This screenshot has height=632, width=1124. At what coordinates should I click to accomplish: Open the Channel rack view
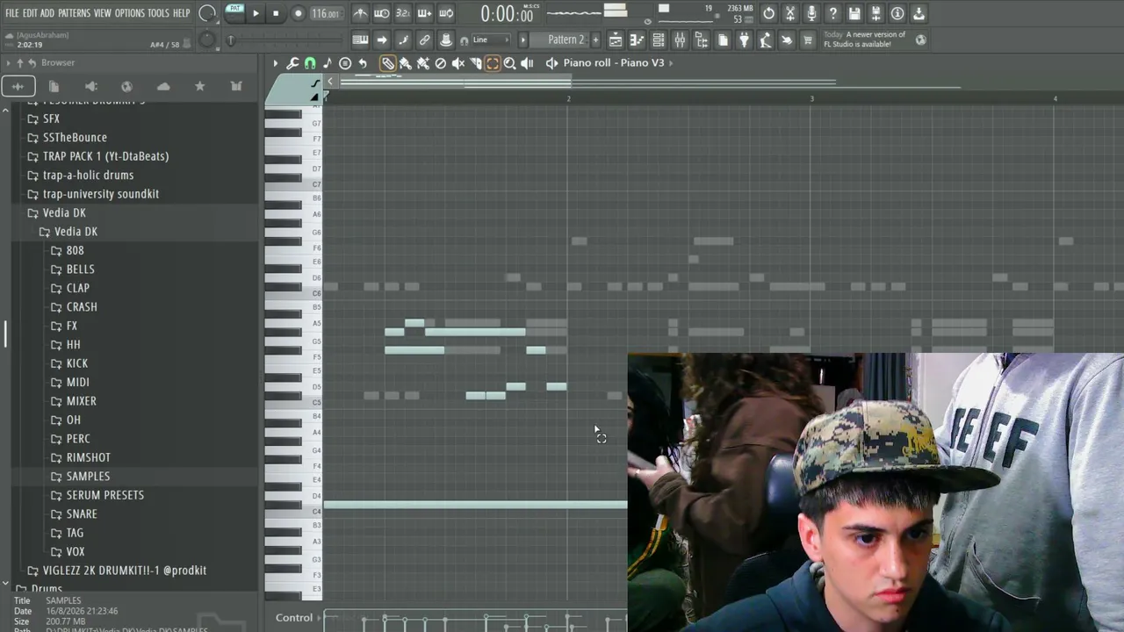click(659, 40)
